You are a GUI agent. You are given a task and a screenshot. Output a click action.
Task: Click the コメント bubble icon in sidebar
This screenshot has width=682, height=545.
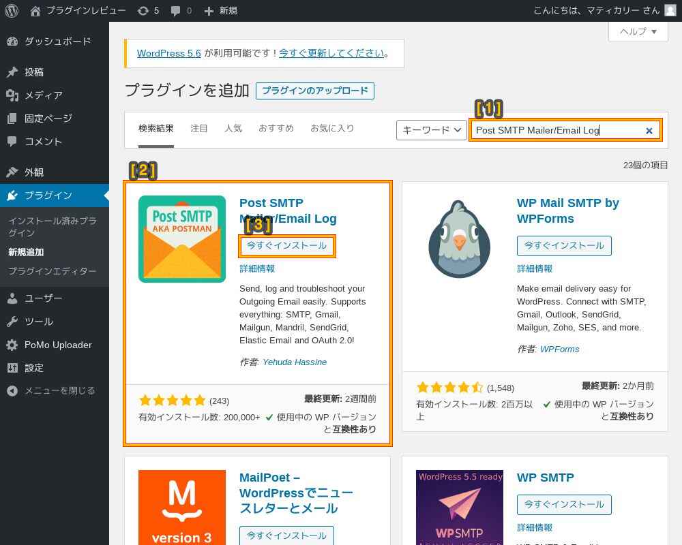(12, 141)
